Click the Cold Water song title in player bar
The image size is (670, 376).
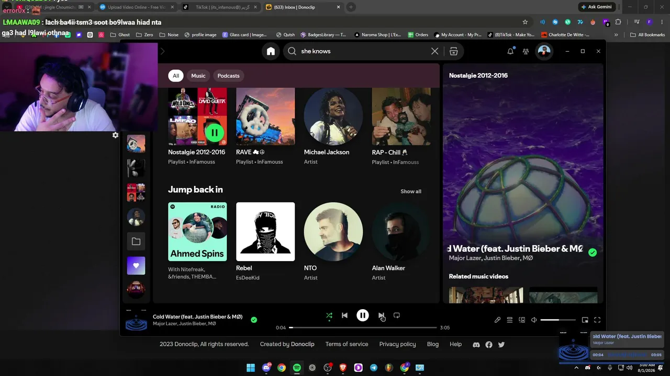197,316
